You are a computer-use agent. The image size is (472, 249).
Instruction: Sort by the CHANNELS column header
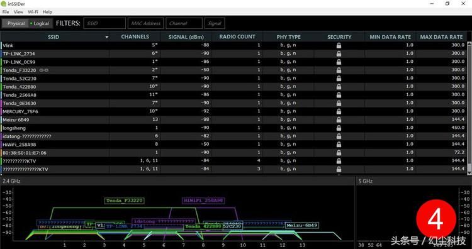click(135, 36)
